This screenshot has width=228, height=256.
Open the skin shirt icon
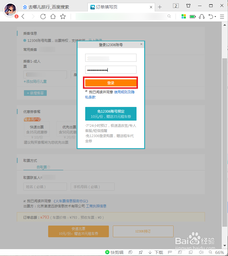[x=188, y=6]
